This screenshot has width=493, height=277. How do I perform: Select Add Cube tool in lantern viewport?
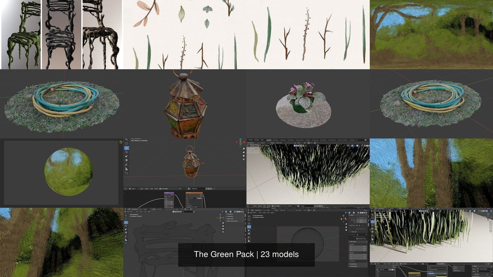click(x=127, y=173)
